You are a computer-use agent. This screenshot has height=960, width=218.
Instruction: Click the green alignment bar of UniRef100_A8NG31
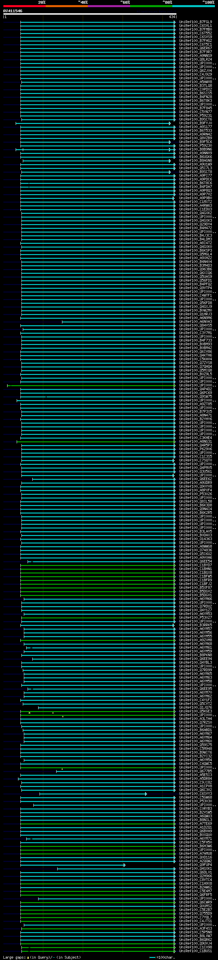pos(96,442)
